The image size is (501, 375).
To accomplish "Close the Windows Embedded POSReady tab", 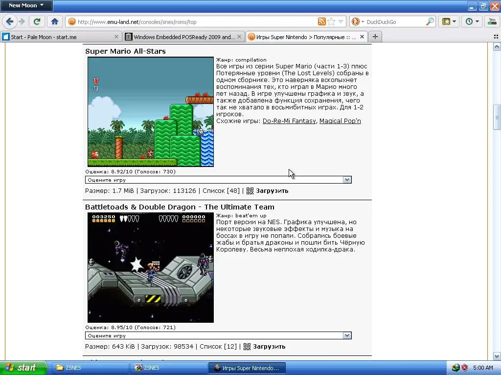I will pyautogui.click(x=239, y=37).
